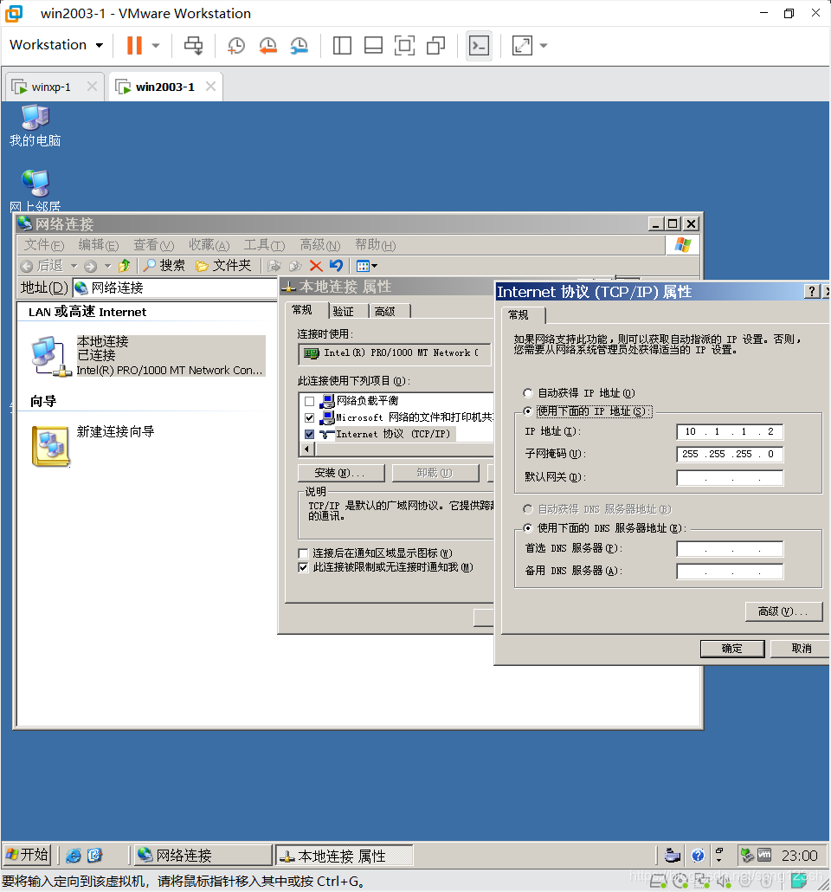Viewport: 831px width, 892px height.
Task: Open the Workstation menu dropdown
Action: coord(56,45)
